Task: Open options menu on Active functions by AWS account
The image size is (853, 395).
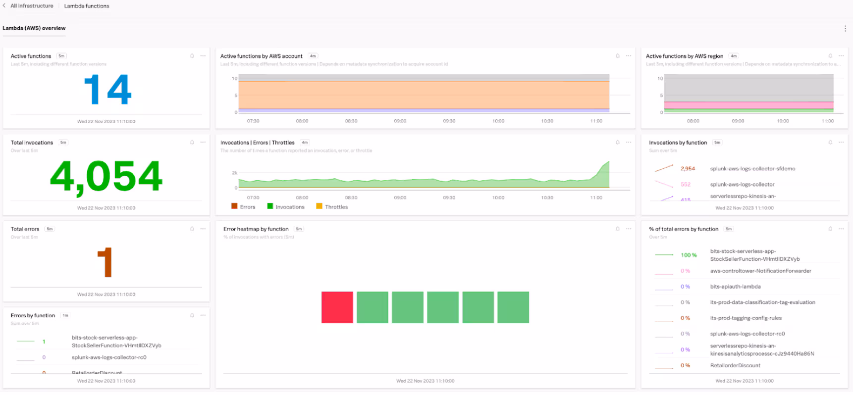Action: (x=629, y=56)
